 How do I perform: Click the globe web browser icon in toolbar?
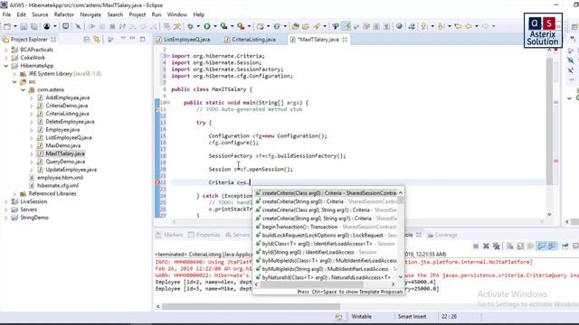point(399,26)
